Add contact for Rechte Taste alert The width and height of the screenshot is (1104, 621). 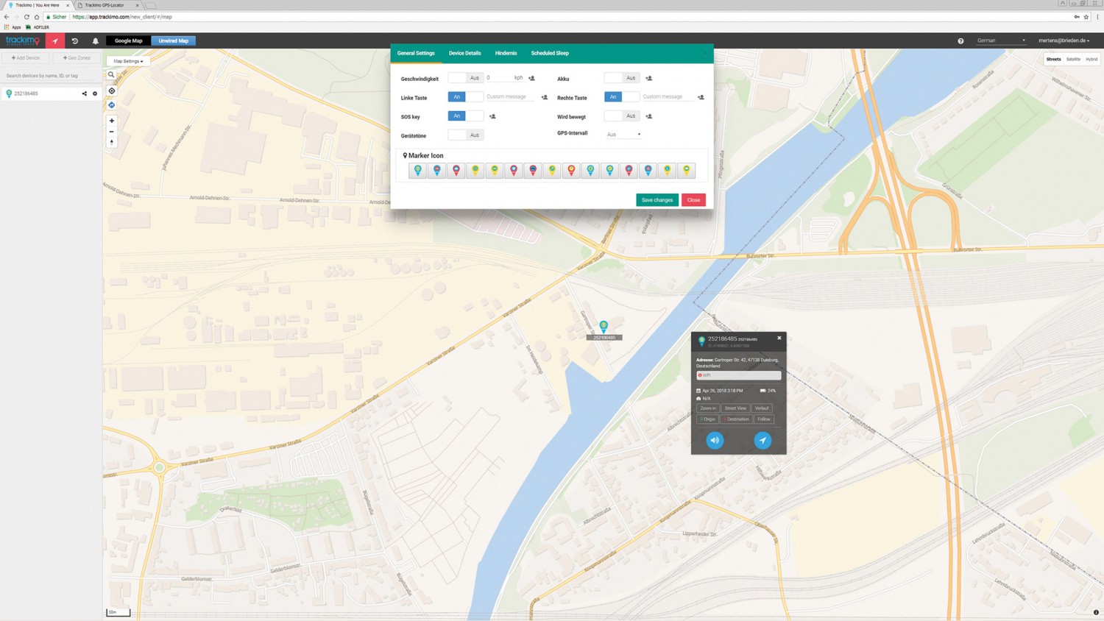[701, 97]
